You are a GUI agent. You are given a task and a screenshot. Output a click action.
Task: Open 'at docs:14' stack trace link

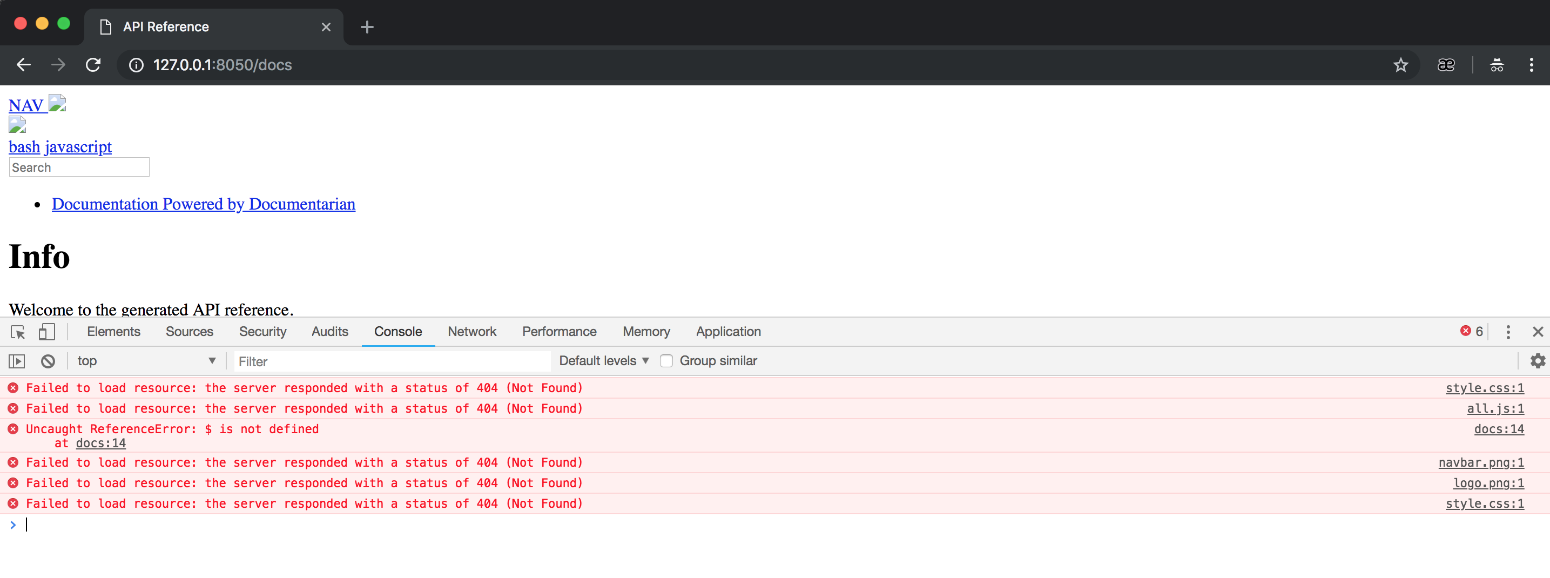click(x=100, y=443)
